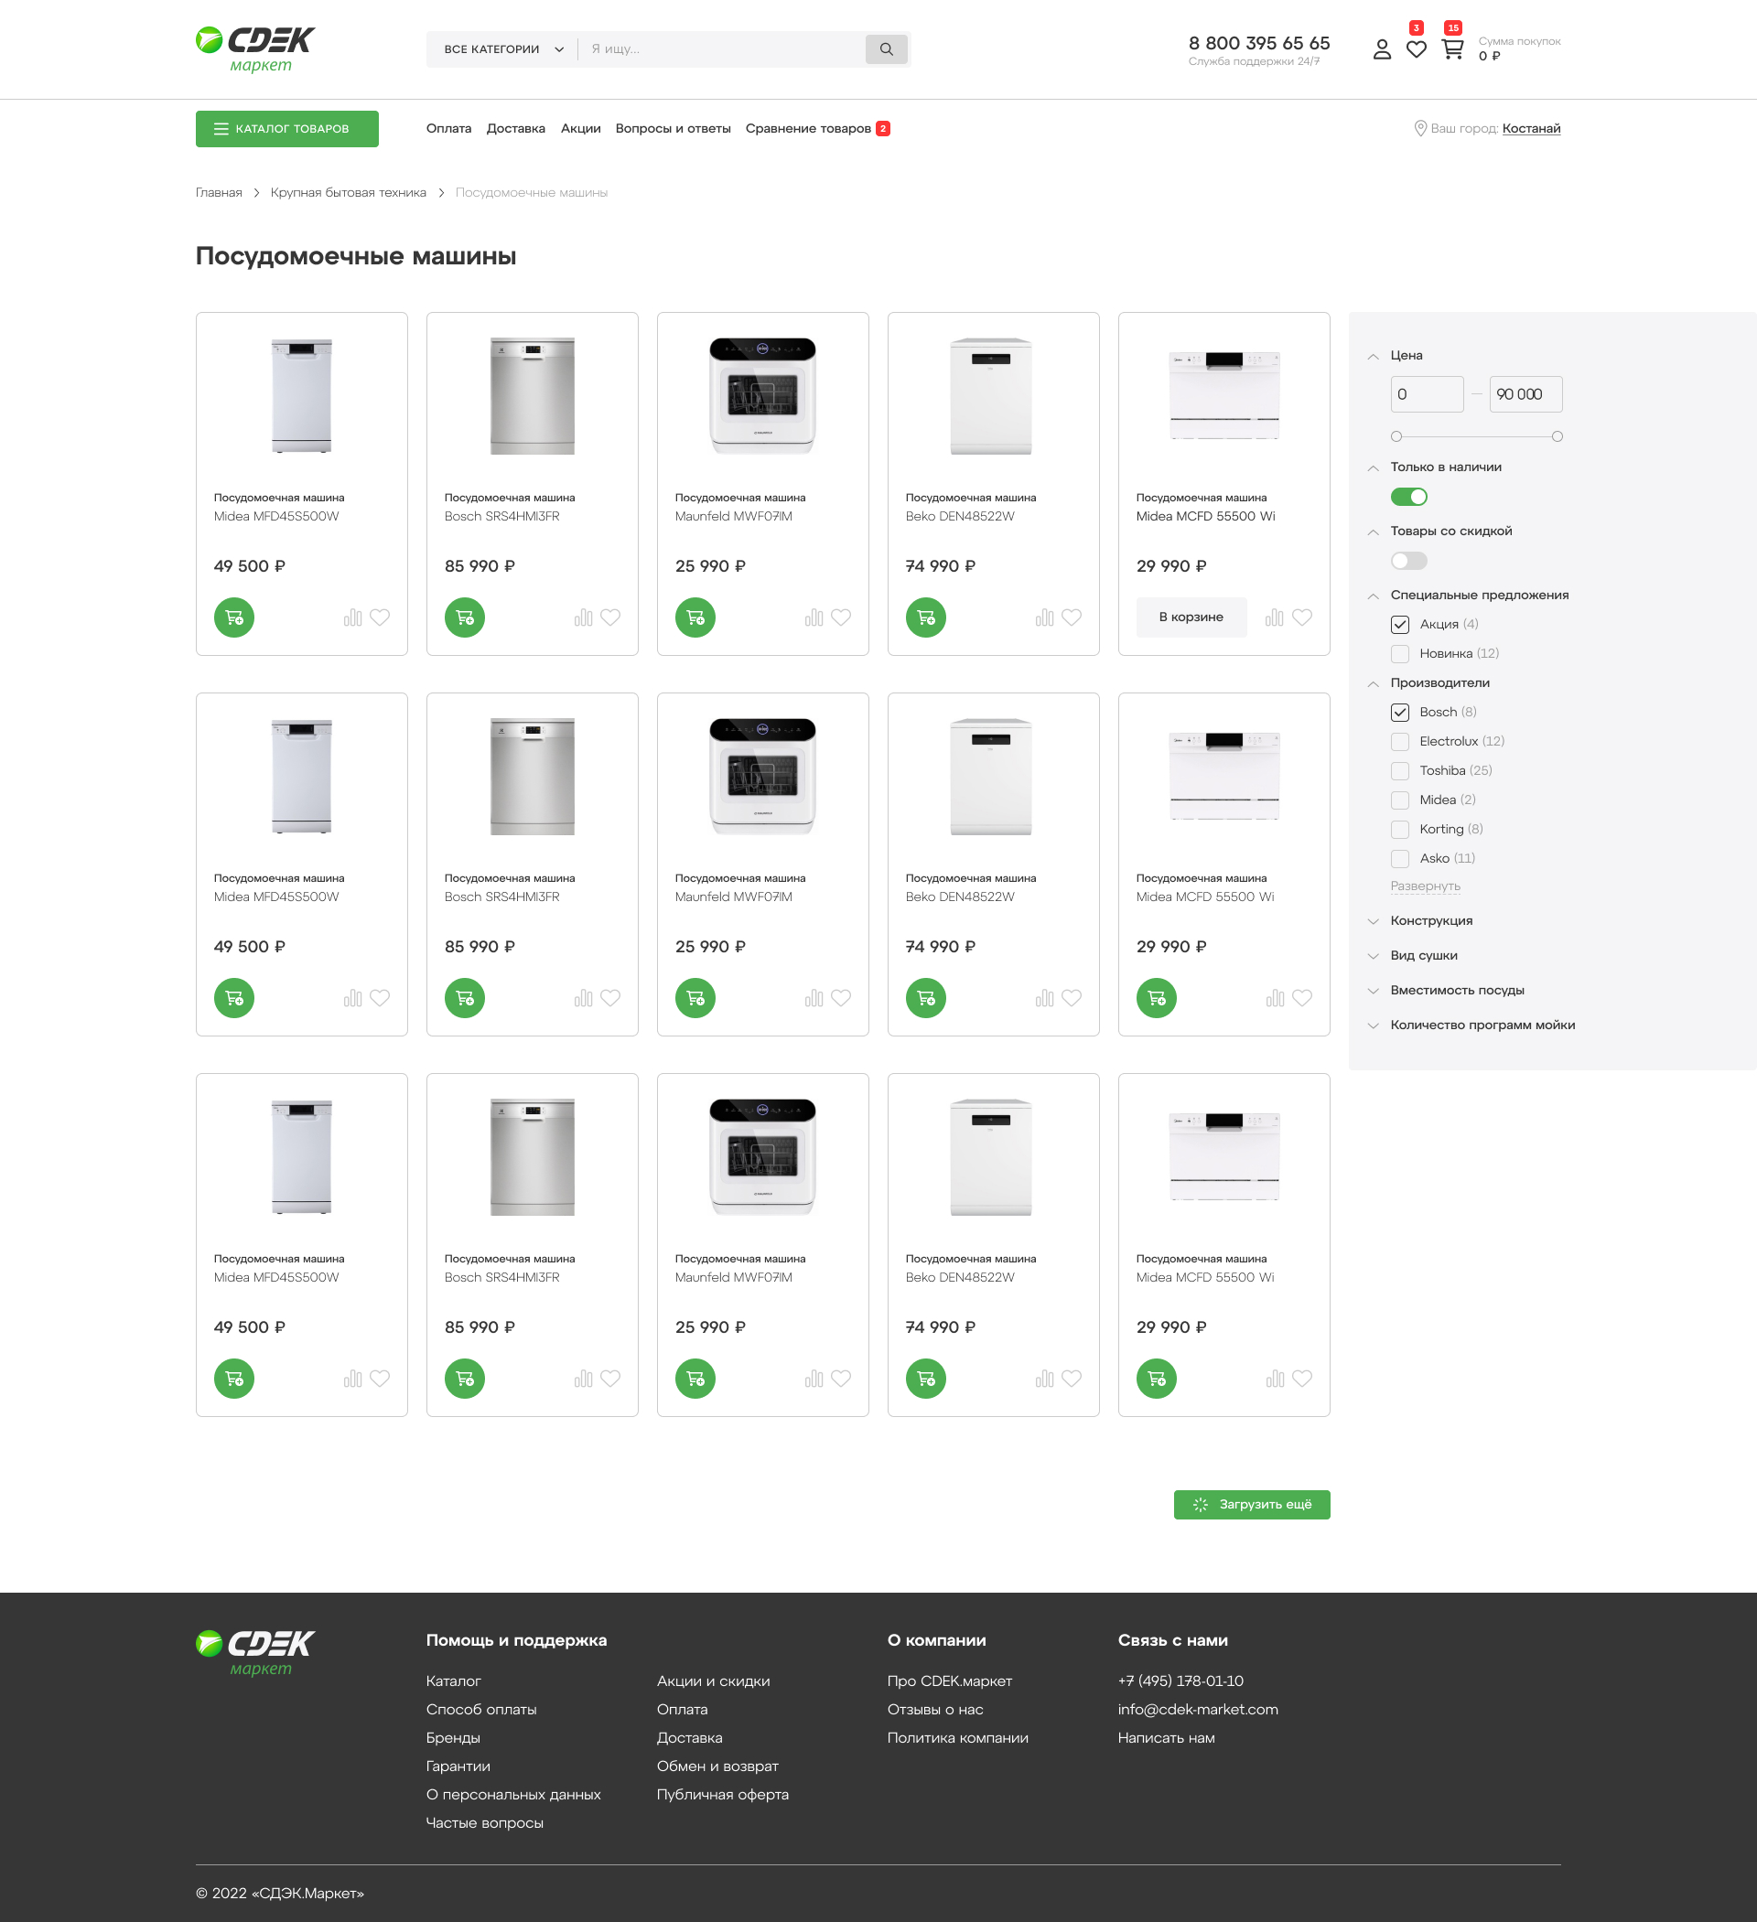This screenshot has height=1922, width=1757.
Task: Open favorites via header heart icon
Action: [1417, 49]
